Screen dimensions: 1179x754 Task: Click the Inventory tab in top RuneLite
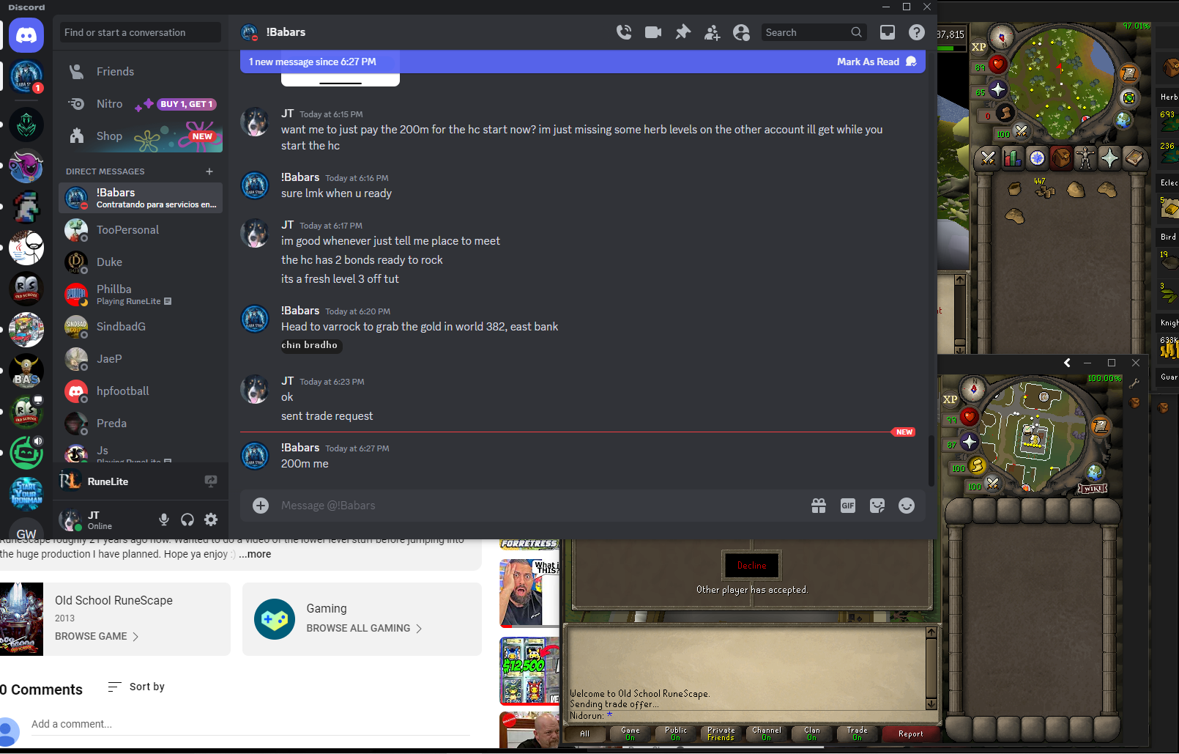(1061, 158)
